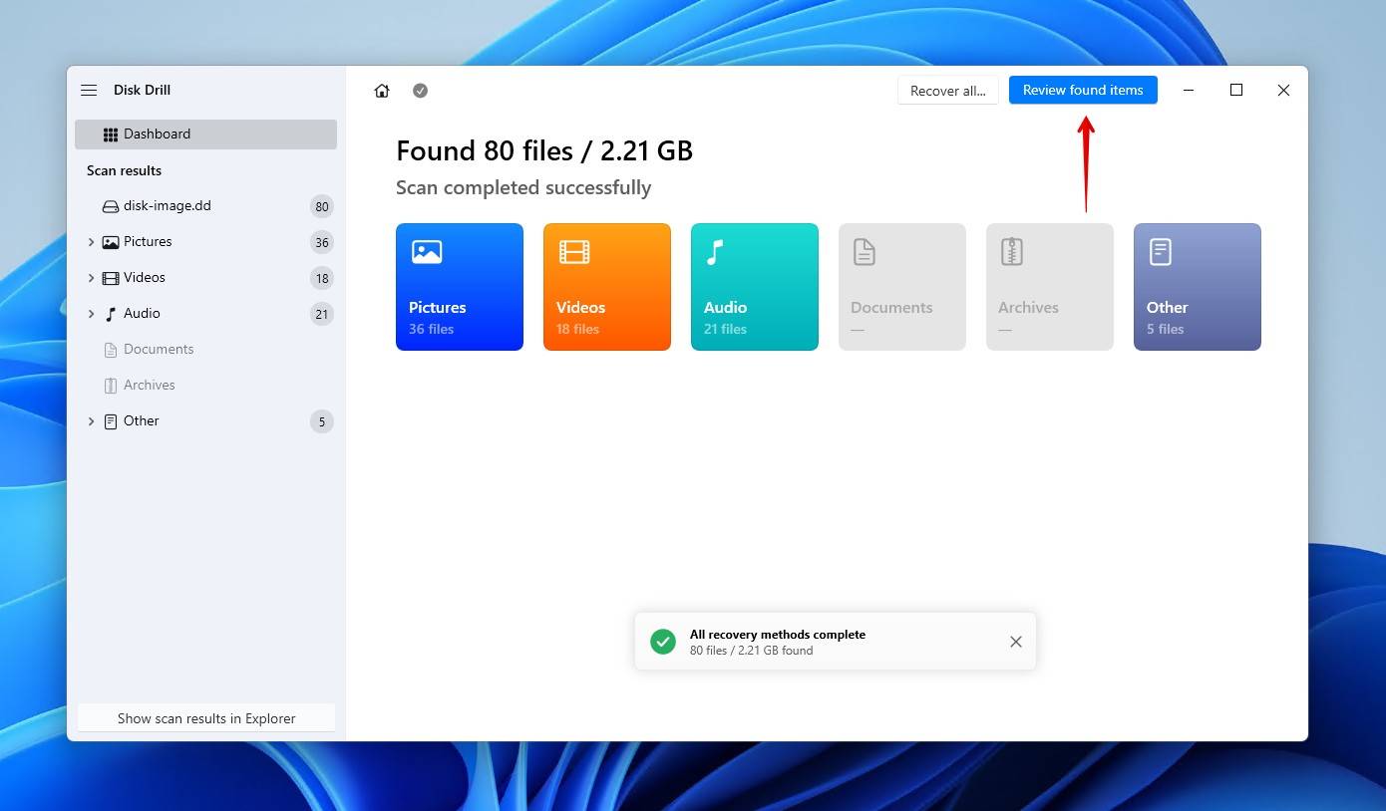
Task: Click the Found 80 files / 2.21 GB heading
Action: pos(544,151)
